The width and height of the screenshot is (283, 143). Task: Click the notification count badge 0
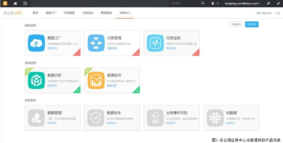click(x=218, y=4)
